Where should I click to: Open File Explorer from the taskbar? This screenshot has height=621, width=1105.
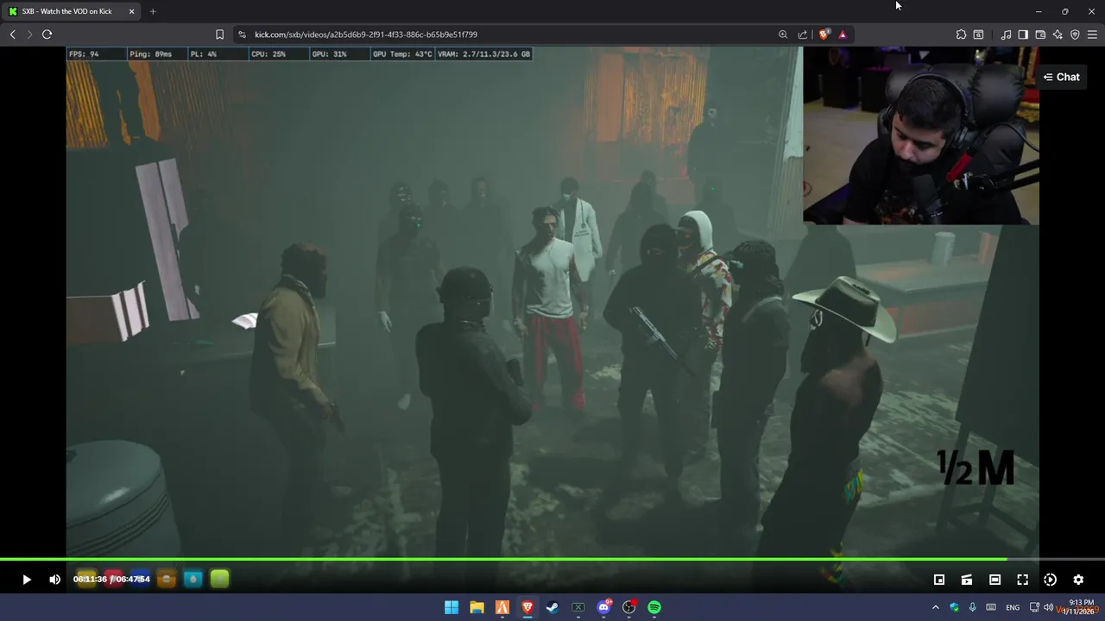pyautogui.click(x=477, y=607)
